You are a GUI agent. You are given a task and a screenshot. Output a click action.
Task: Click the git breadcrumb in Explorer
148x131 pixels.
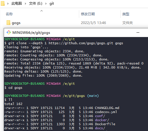(52, 3)
